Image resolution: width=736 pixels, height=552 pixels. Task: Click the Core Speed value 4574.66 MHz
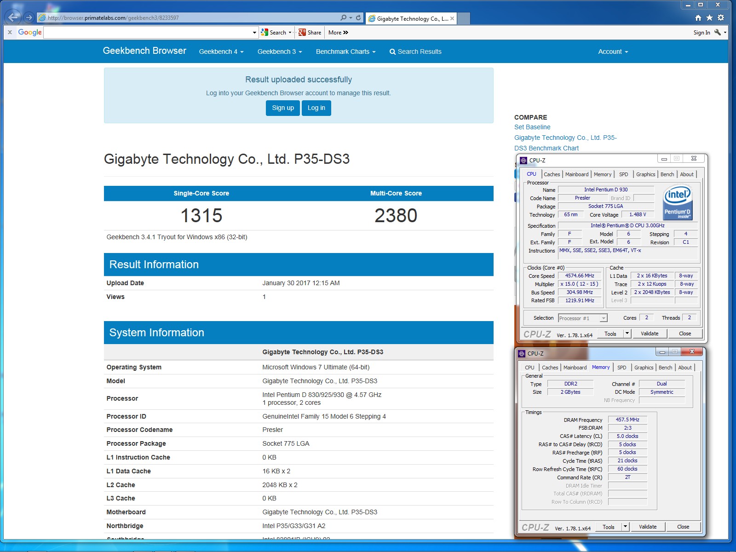(x=580, y=276)
